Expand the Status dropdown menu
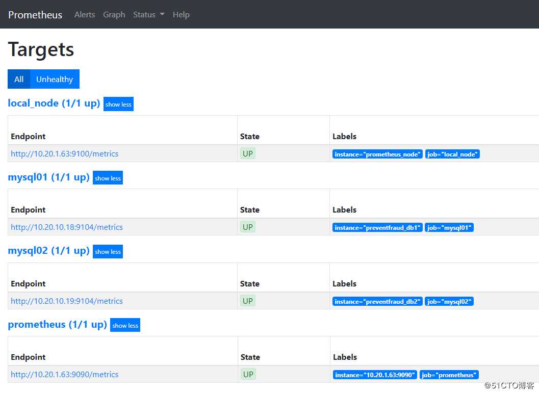The image size is (539, 394). click(148, 15)
